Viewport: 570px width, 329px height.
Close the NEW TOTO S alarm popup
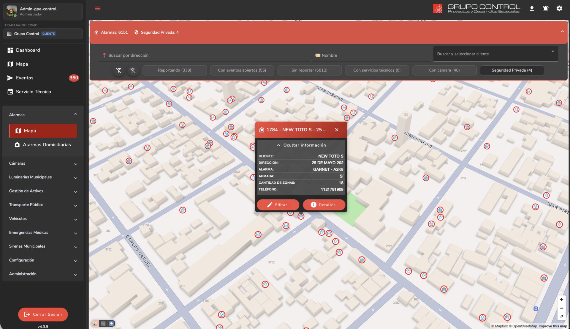(337, 130)
